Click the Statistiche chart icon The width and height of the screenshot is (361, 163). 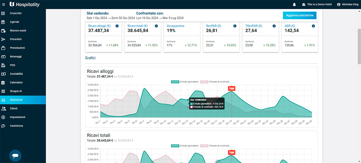click(x=3, y=100)
